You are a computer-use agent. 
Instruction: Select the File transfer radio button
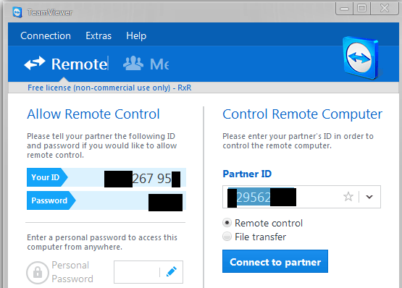click(x=227, y=236)
